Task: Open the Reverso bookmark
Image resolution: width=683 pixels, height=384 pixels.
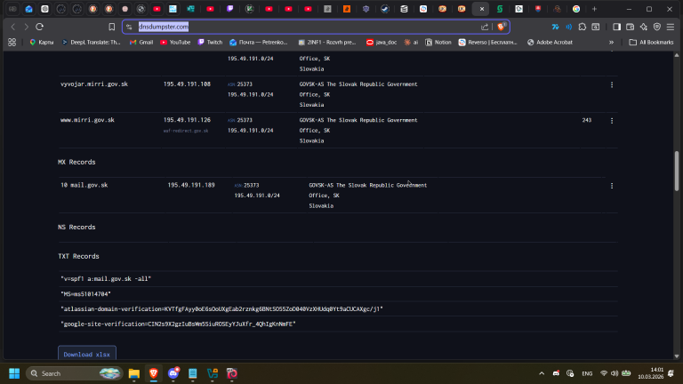Action: [x=487, y=43]
